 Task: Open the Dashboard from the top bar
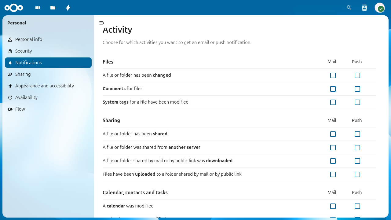[37, 8]
